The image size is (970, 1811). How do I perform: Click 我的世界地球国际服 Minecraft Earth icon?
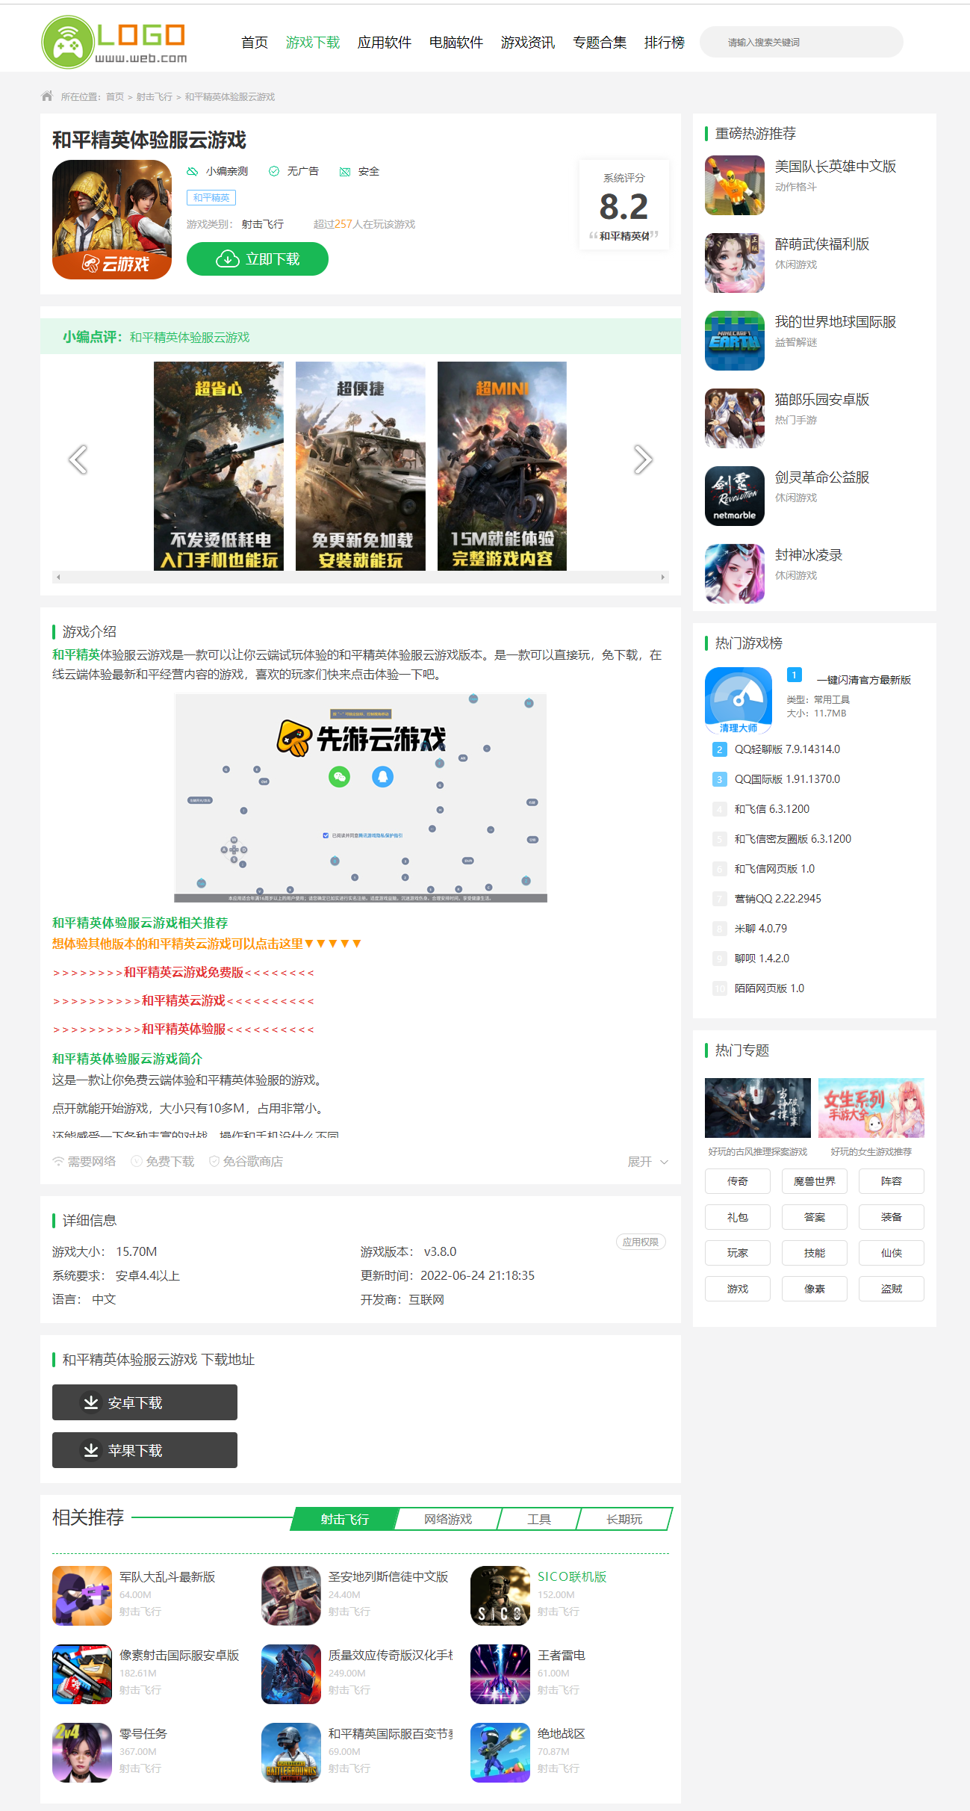coord(735,341)
